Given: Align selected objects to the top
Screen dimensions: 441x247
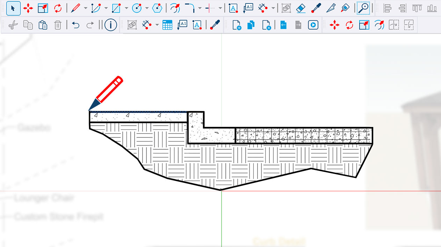Looking at the screenshot, I should click(x=417, y=8).
